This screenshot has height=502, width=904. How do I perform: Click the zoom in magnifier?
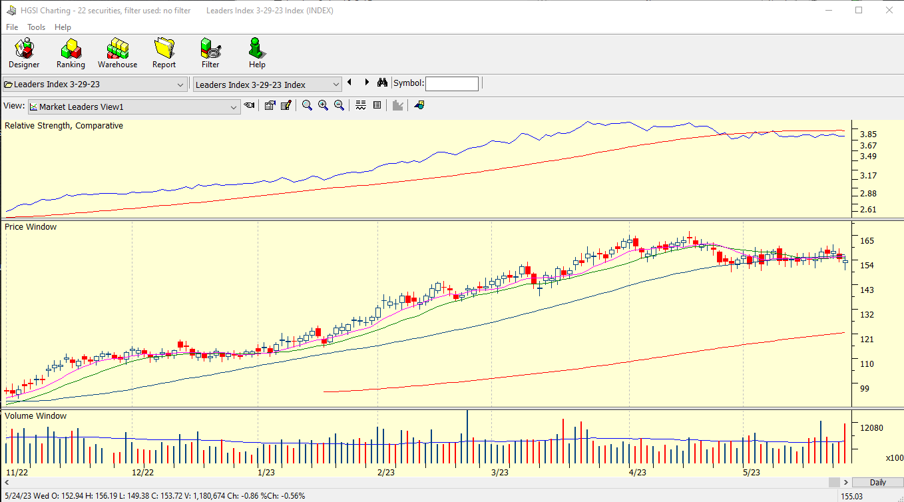tap(323, 105)
